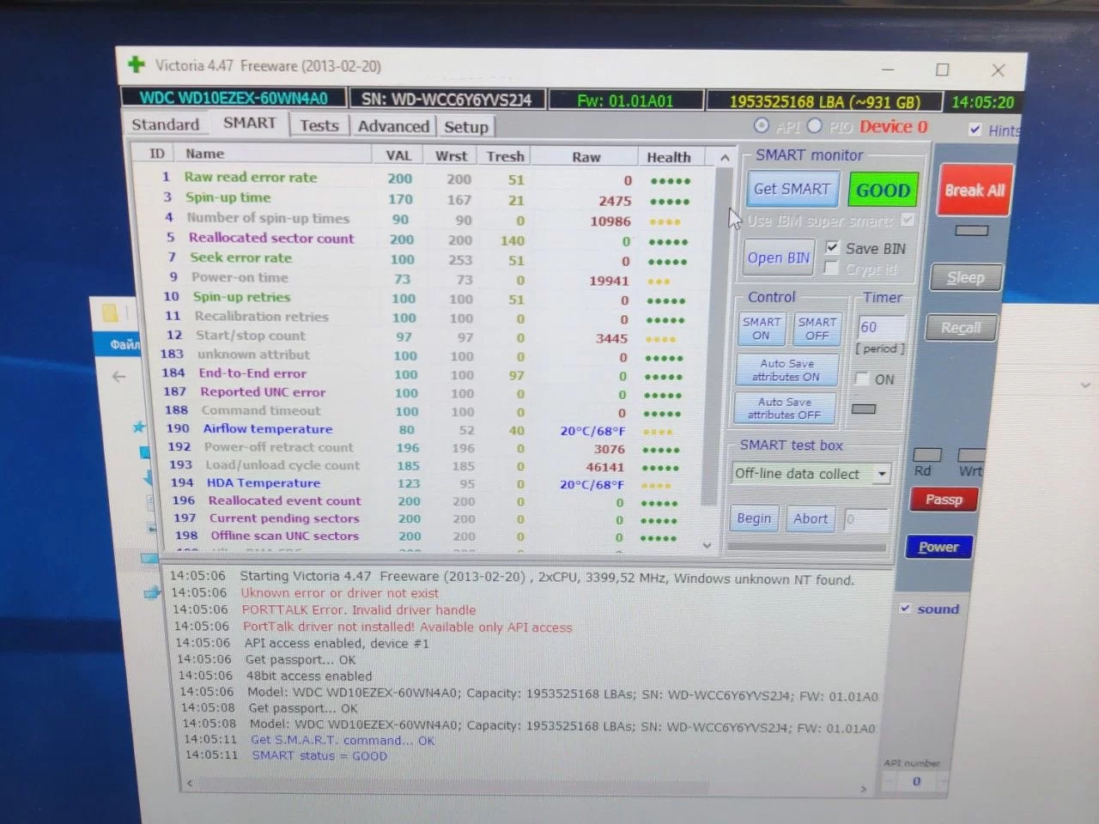Click the back arrow in the Explorer window
Viewport: 1099px width, 824px height.
pyautogui.click(x=118, y=376)
